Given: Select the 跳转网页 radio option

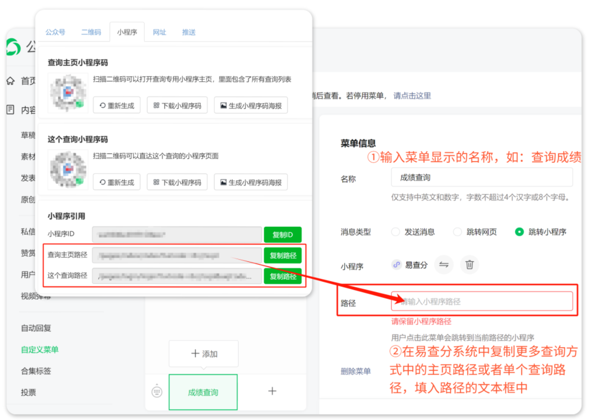Looking at the screenshot, I should (457, 232).
